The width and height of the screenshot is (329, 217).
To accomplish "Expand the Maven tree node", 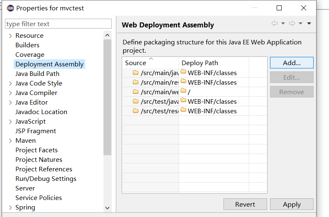I will click(10, 141).
